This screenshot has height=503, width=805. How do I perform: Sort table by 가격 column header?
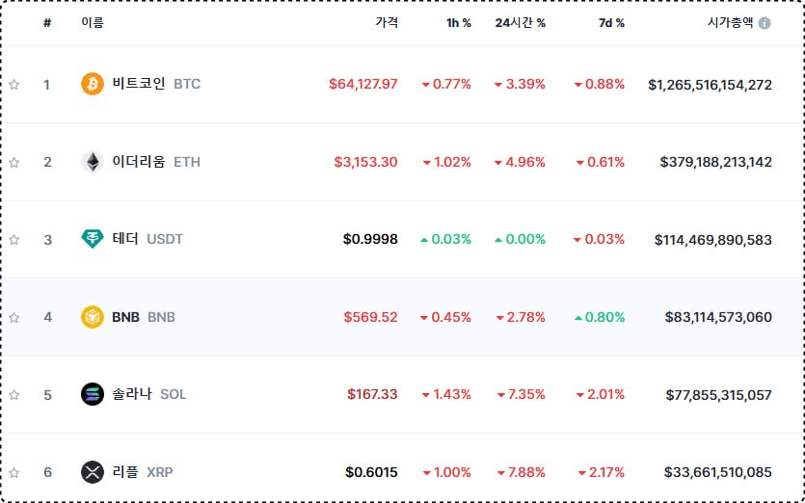tap(386, 22)
